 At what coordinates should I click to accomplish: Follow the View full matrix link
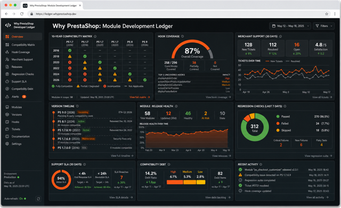(140, 97)
